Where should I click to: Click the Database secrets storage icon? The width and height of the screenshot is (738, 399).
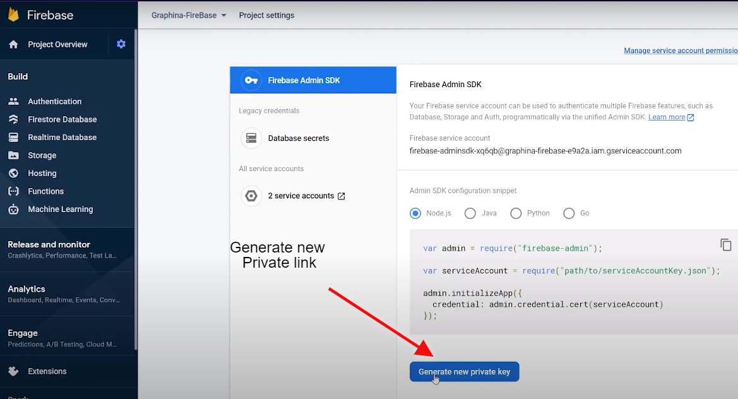(251, 138)
